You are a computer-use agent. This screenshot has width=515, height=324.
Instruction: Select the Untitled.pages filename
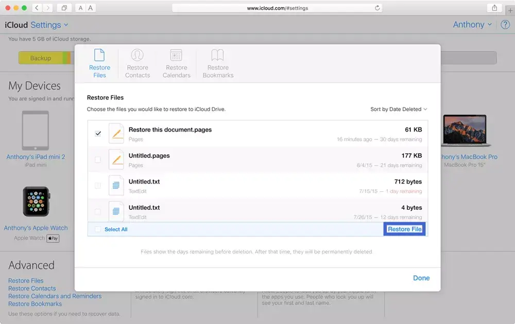[x=149, y=156]
